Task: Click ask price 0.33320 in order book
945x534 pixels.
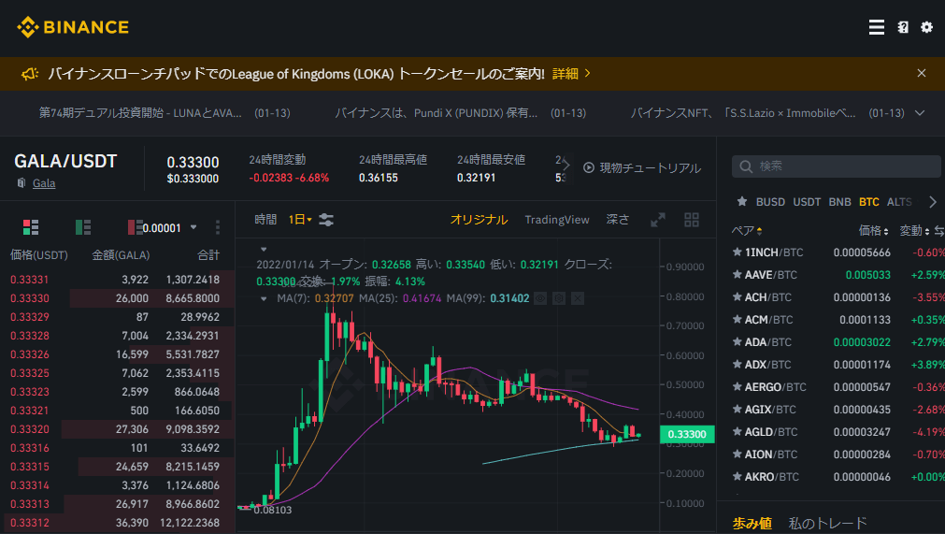Action: (x=30, y=429)
